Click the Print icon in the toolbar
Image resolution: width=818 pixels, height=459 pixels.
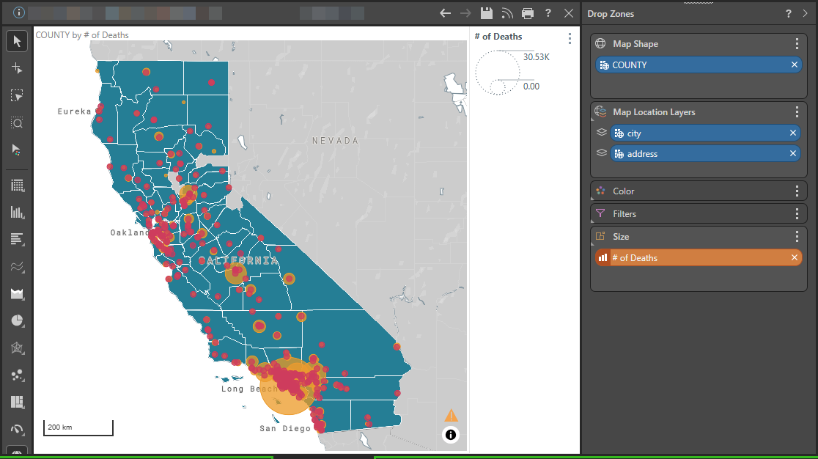[527, 12]
